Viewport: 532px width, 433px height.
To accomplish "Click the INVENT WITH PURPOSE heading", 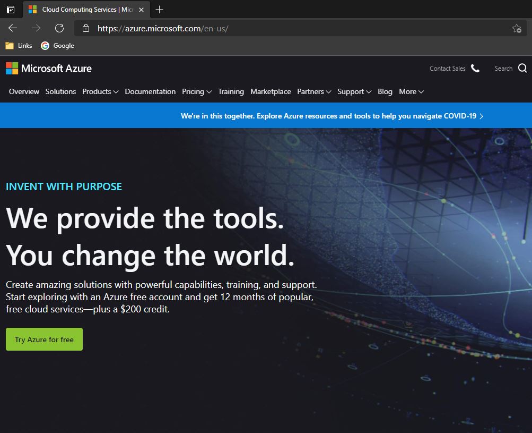I will 64,186.
